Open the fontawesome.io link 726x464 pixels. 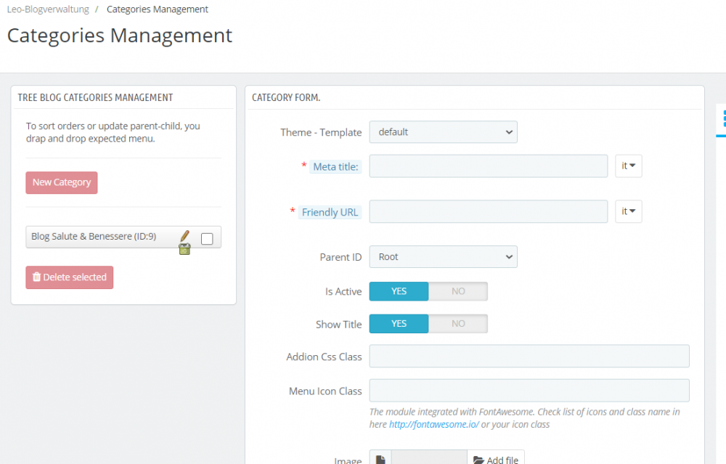pyautogui.click(x=433, y=424)
